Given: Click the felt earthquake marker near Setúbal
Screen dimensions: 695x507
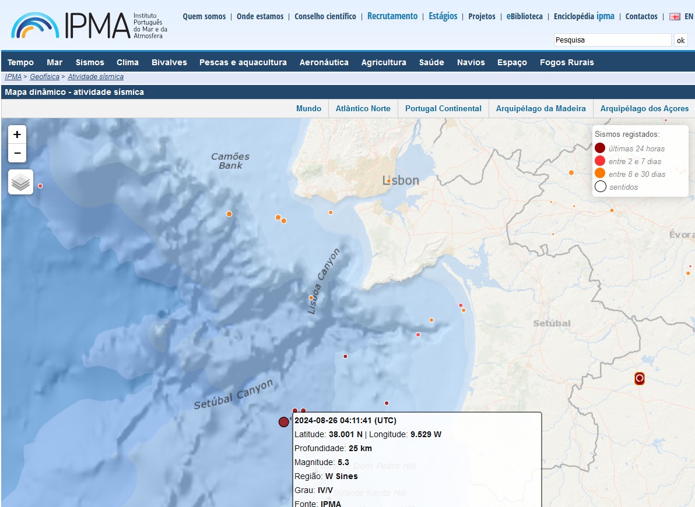Looking at the screenshot, I should [x=640, y=379].
